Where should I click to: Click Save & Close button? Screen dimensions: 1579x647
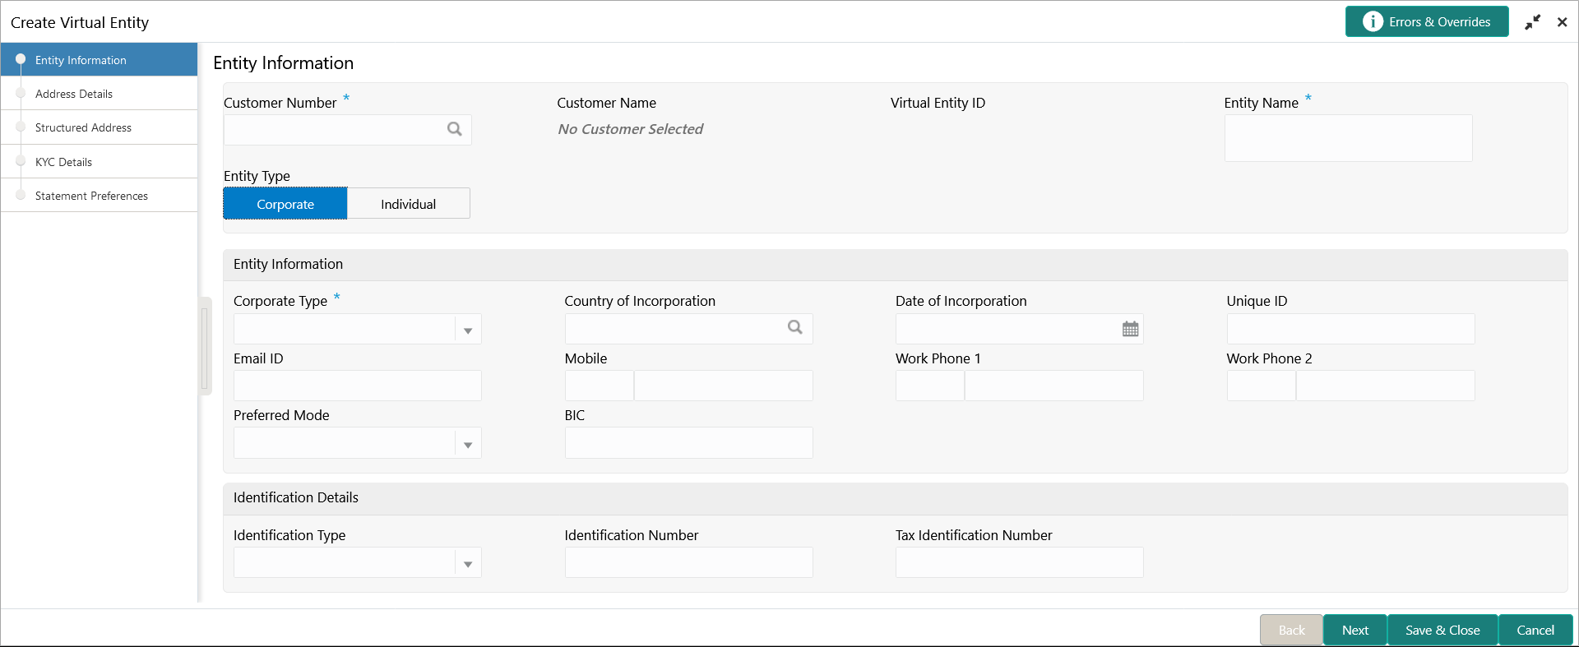click(x=1442, y=631)
